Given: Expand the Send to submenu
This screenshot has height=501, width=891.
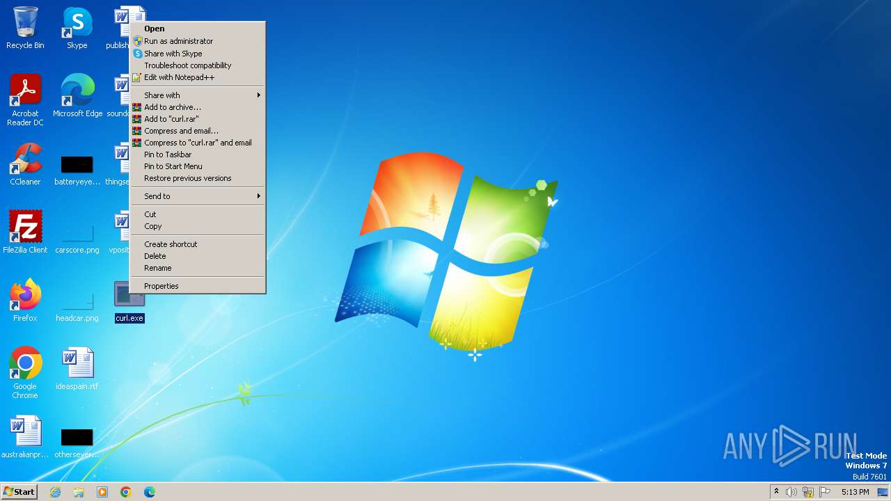Looking at the screenshot, I should [x=198, y=196].
